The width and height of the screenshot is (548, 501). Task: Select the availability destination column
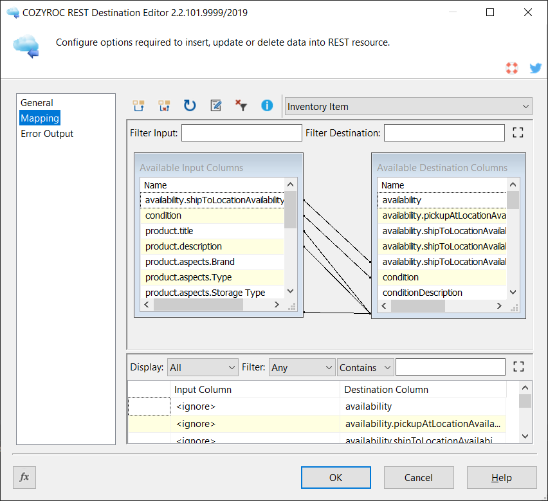click(442, 200)
